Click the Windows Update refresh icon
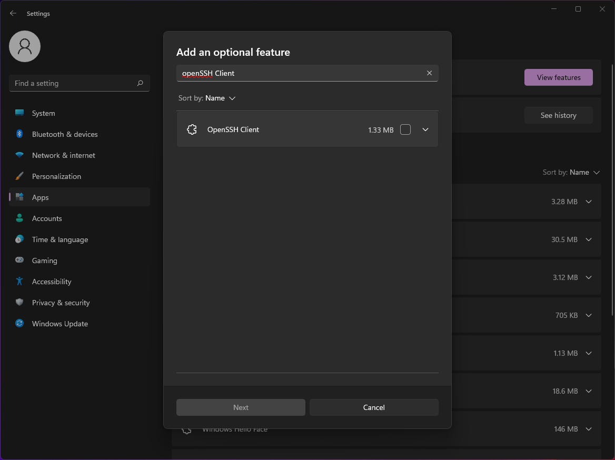 [19, 324]
